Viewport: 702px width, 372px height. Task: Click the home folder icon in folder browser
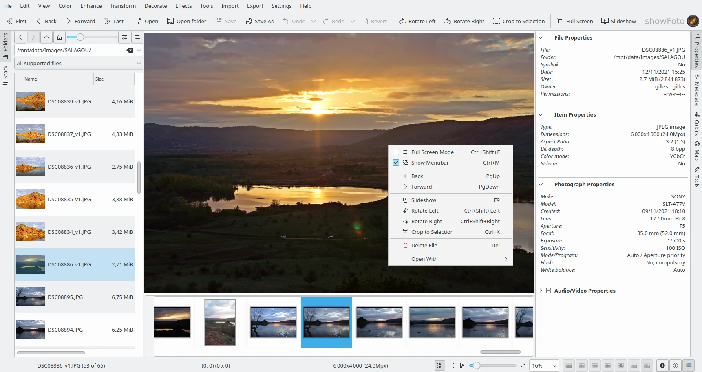click(x=60, y=37)
